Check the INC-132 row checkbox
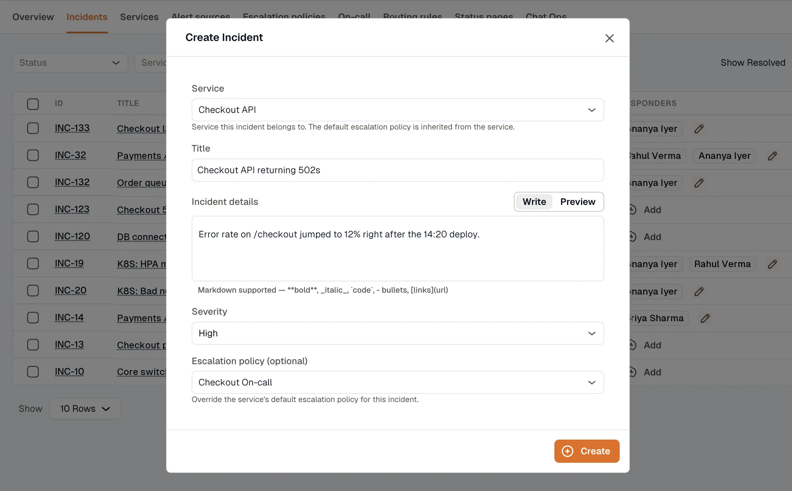The width and height of the screenshot is (792, 491). [x=33, y=182]
